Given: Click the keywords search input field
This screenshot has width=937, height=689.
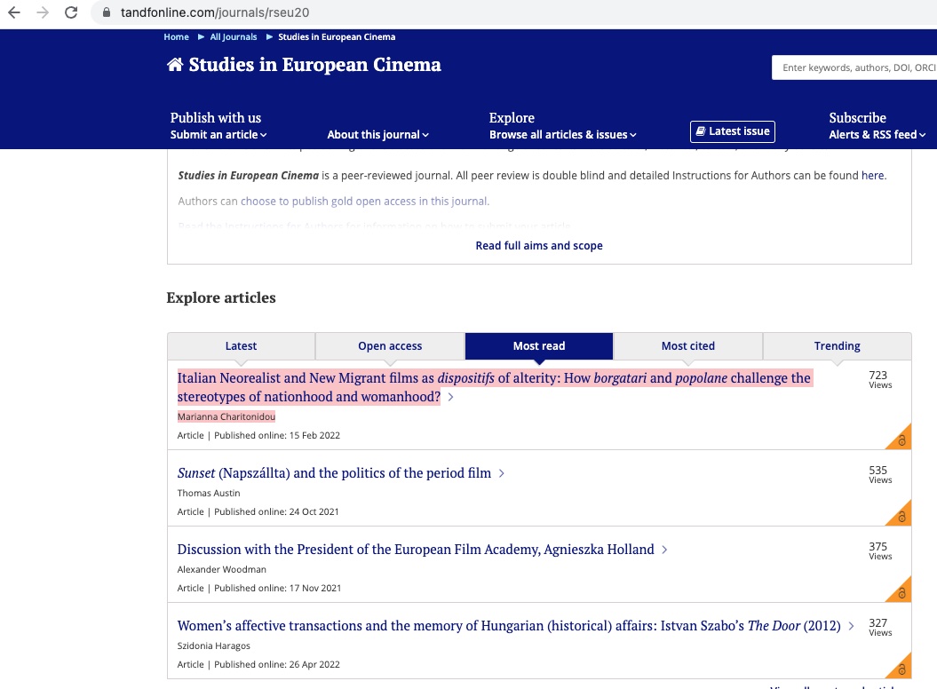Looking at the screenshot, I should point(857,67).
